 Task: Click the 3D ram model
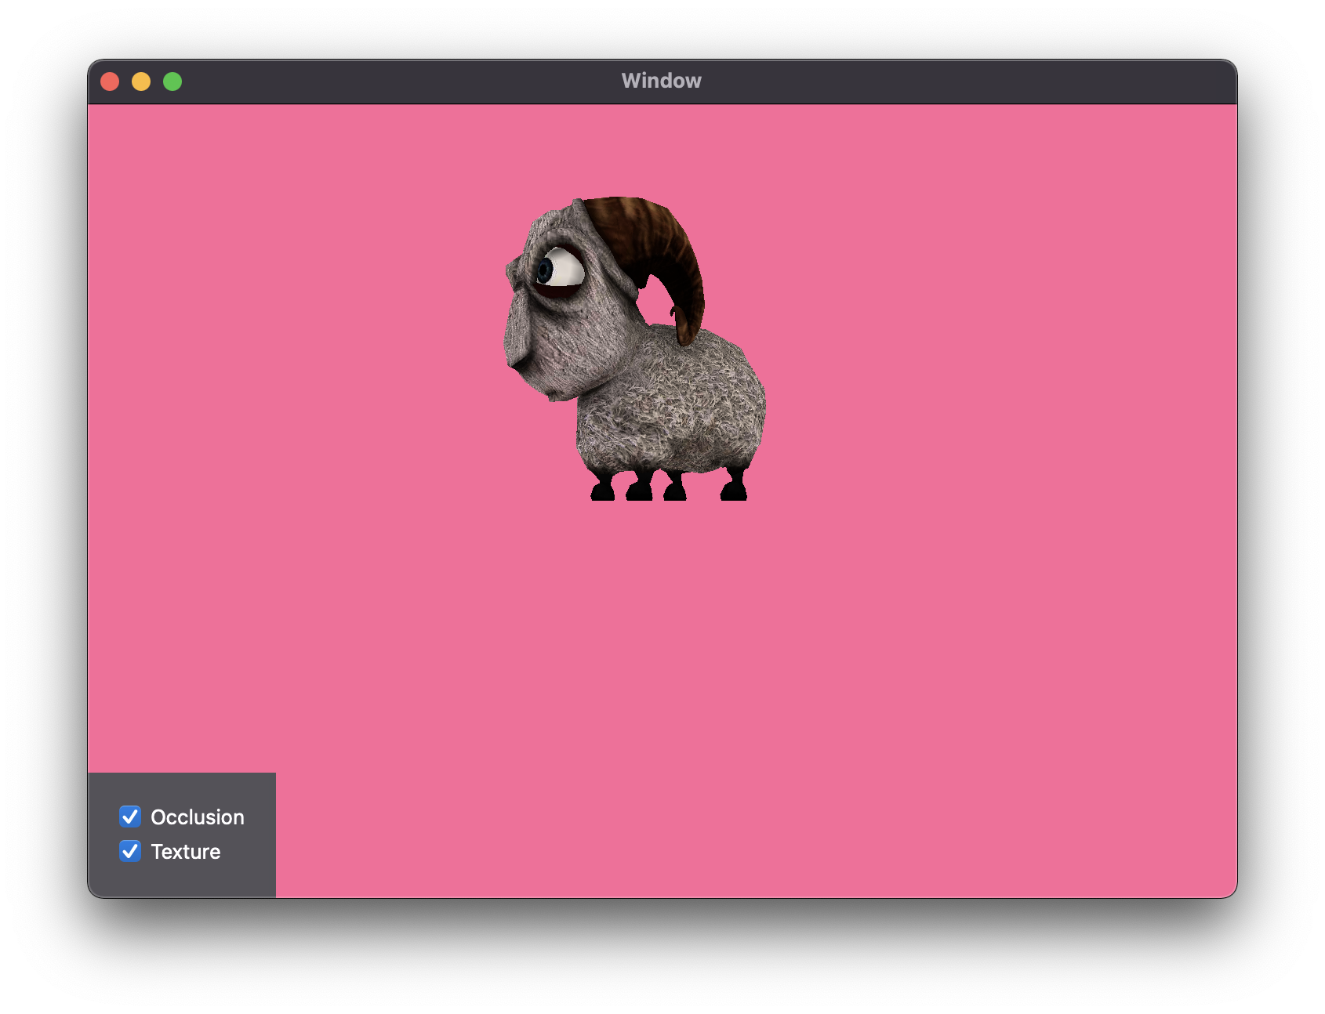(x=635, y=349)
